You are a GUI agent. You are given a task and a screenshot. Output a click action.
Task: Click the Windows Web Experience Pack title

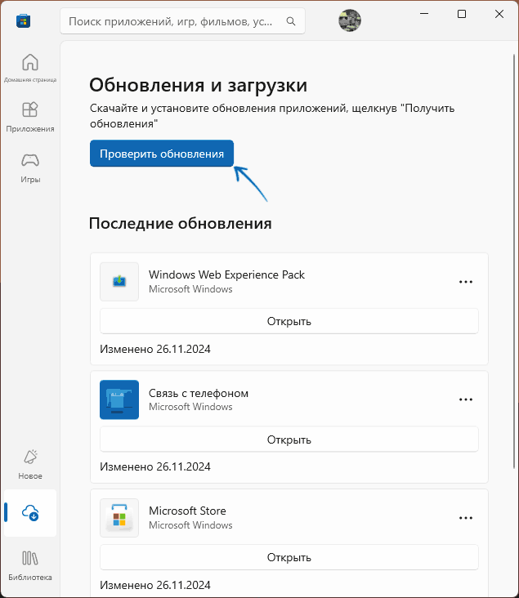[226, 274]
